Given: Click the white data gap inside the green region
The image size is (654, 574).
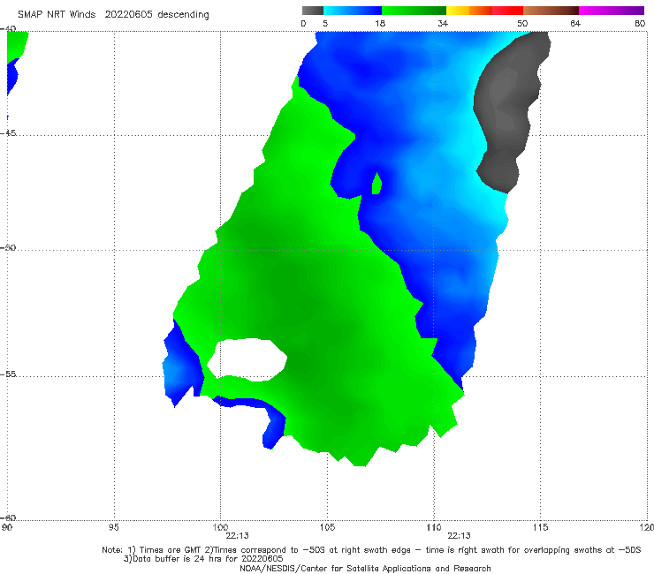Looking at the screenshot, I should point(247,359).
